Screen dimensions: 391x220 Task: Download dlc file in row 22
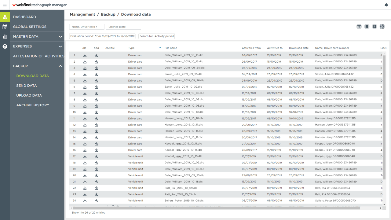click(85, 188)
